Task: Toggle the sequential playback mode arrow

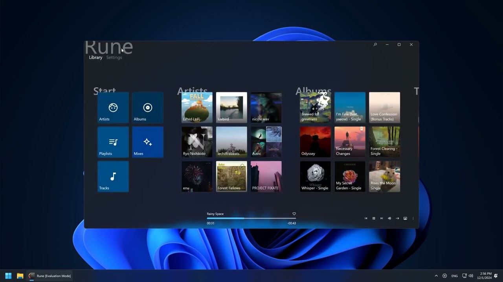Action: (x=397, y=219)
